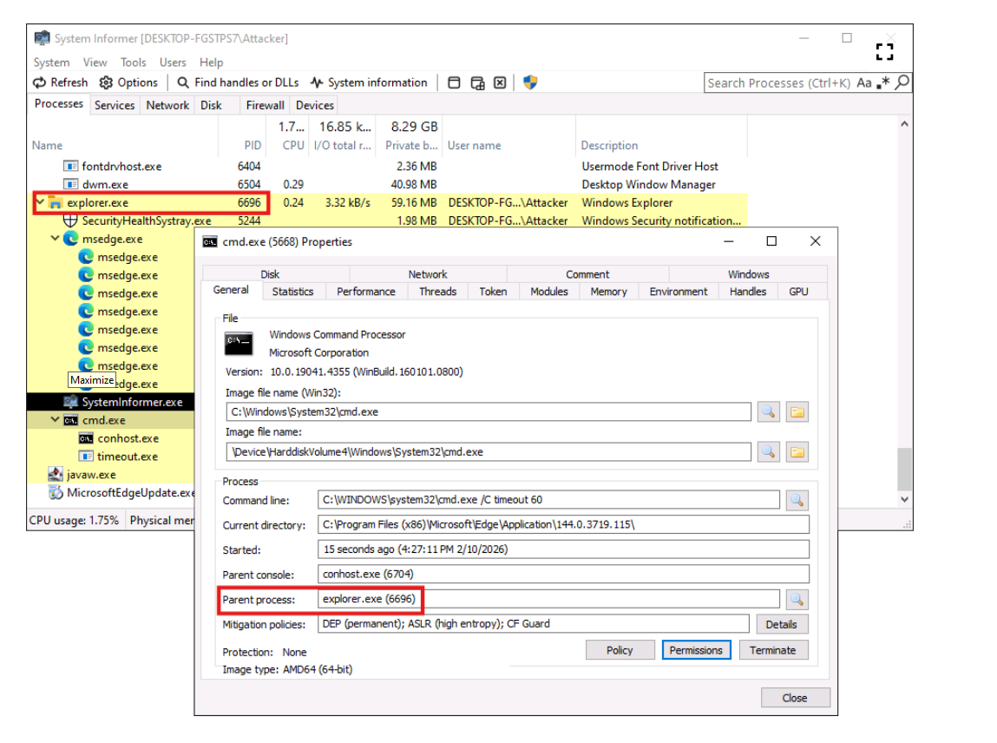The height and width of the screenshot is (743, 997).
Task: Open the Environment tab
Action: pos(678,292)
